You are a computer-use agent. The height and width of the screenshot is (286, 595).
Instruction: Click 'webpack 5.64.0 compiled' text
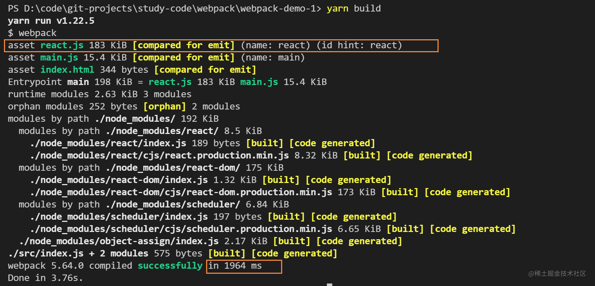[70, 265]
